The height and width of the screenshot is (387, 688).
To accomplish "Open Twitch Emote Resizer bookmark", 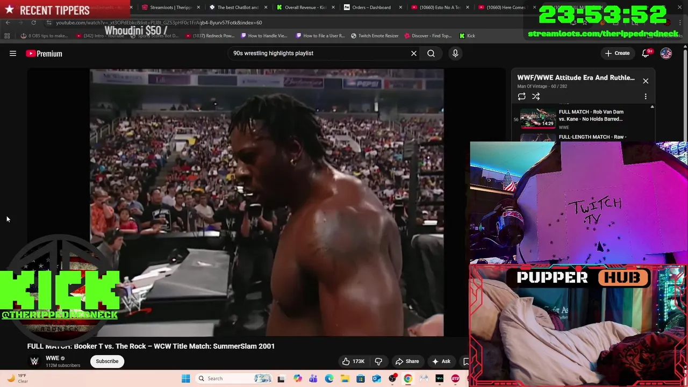I will pos(375,36).
